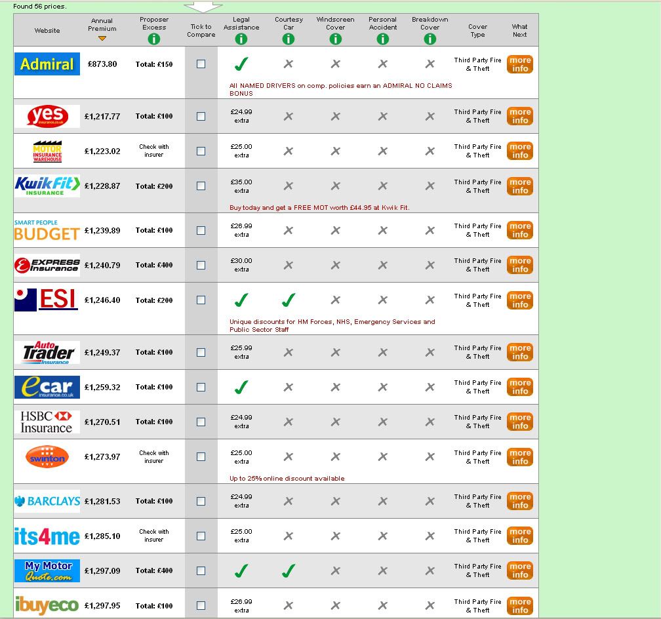Image resolution: width=661 pixels, height=619 pixels.
Task: Tick the compare checkbox for Admiral
Action: click(x=201, y=64)
